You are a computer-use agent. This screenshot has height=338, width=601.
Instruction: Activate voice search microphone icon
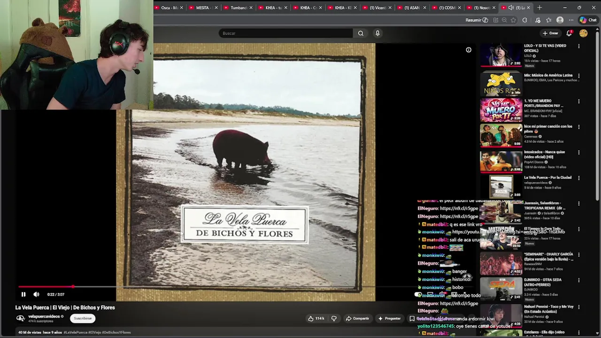tap(378, 33)
